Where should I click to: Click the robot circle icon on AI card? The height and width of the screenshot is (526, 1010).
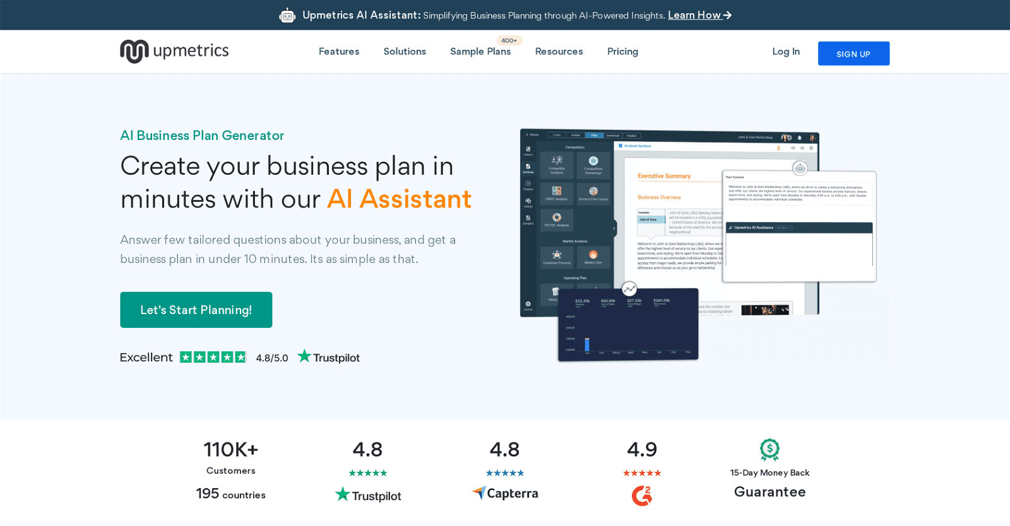(800, 168)
